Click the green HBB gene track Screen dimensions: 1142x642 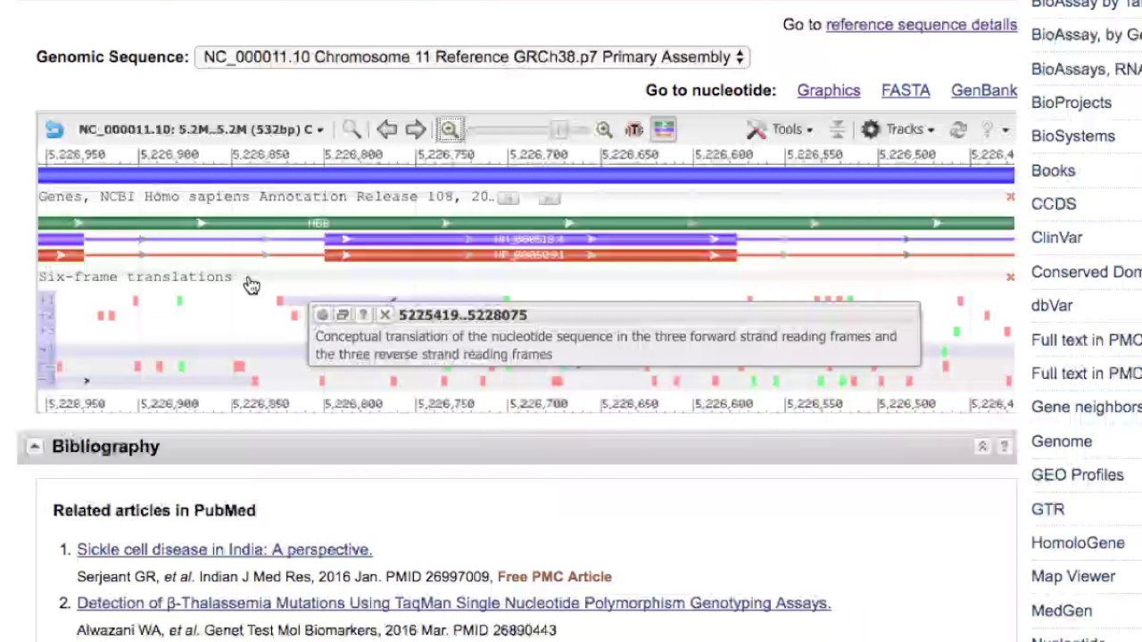[525, 223]
